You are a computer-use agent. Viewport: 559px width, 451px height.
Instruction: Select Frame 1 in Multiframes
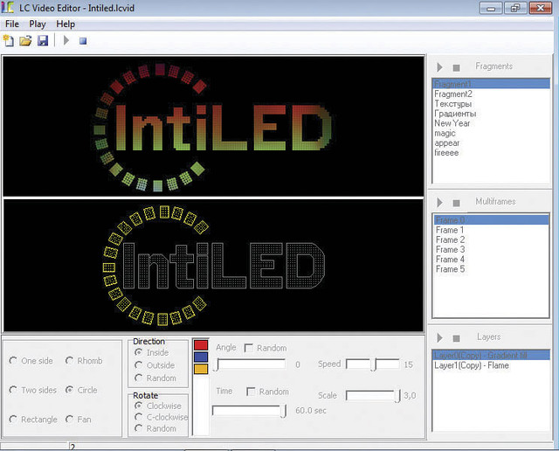491,230
